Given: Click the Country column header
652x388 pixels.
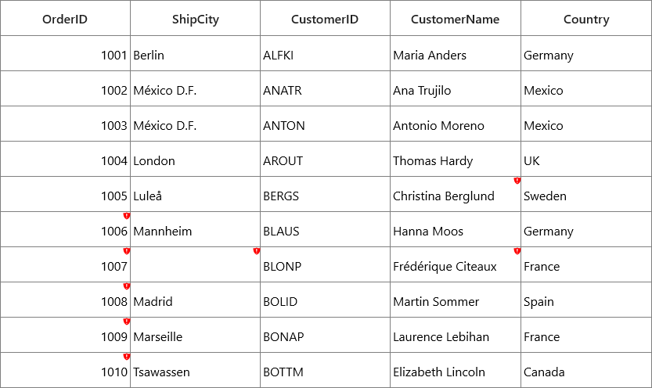Looking at the screenshot, I should point(586,18).
